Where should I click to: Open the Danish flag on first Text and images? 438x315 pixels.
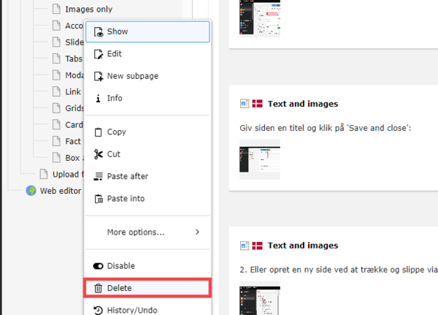click(x=257, y=104)
